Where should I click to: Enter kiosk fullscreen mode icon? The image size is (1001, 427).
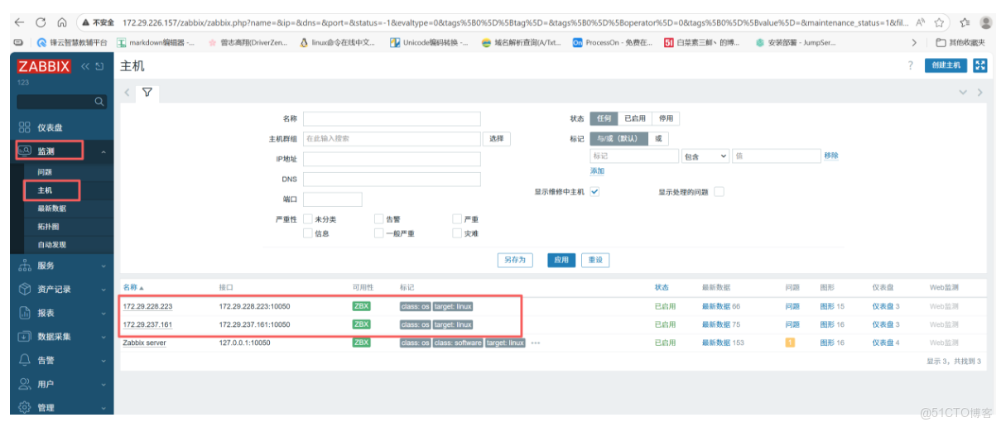coord(980,65)
